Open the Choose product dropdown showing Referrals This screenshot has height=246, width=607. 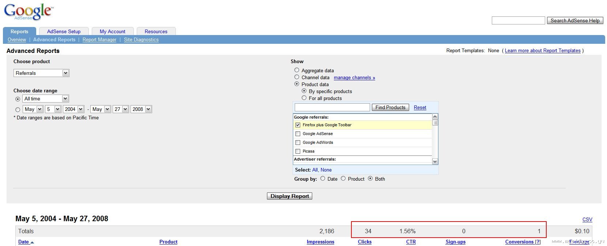(41, 73)
